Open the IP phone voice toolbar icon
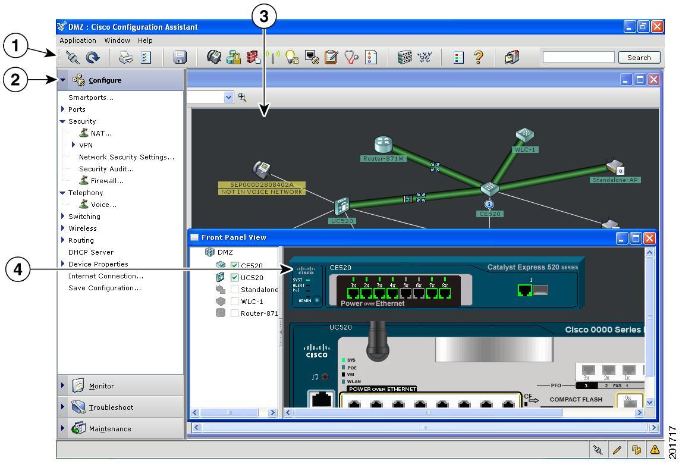The height and width of the screenshot is (464, 682). point(213,57)
